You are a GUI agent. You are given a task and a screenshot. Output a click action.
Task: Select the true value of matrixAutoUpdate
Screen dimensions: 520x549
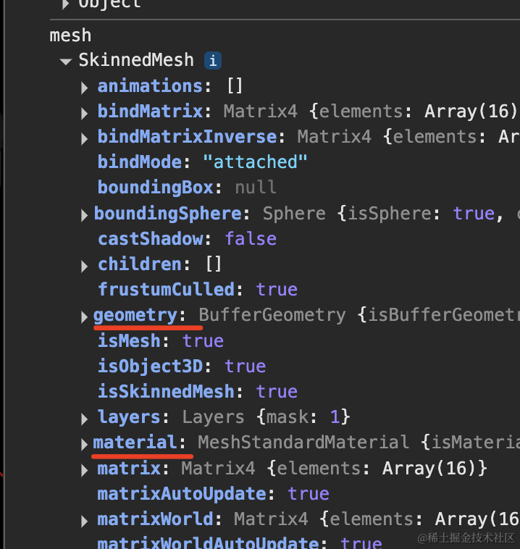309,494
